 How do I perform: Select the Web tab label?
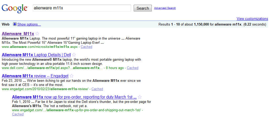coord(6,24)
